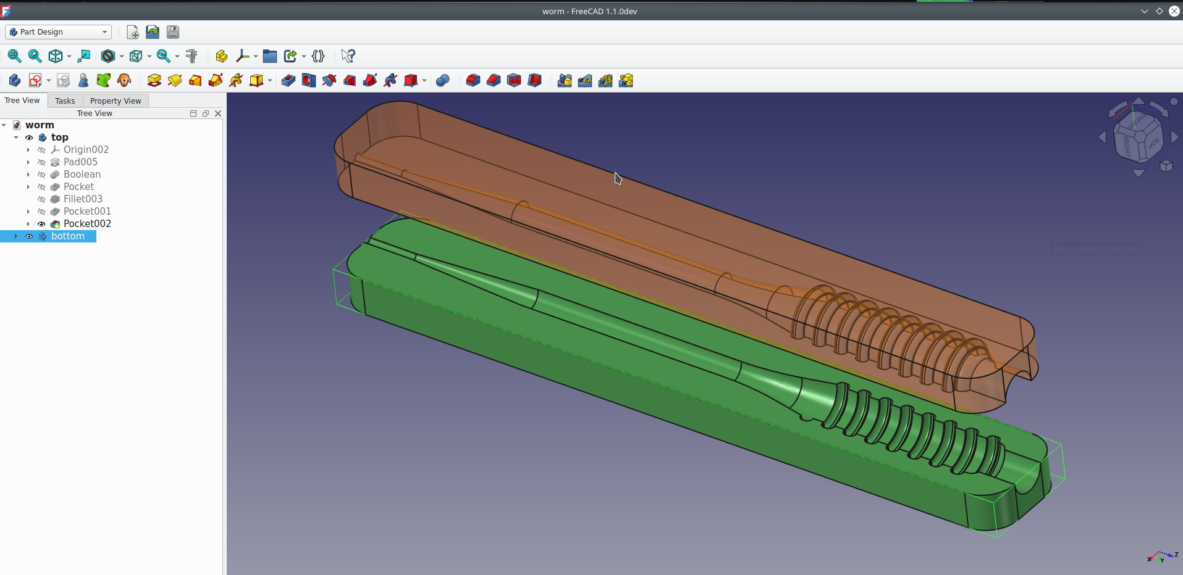Expand the Pad005 tree item

(x=28, y=162)
